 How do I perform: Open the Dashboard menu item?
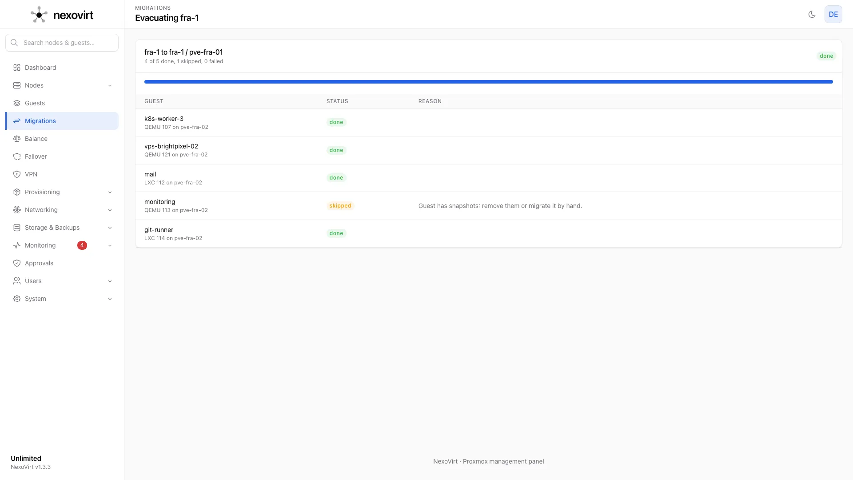click(x=62, y=68)
